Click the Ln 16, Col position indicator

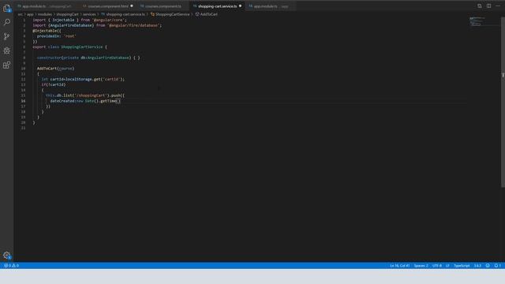(400, 266)
